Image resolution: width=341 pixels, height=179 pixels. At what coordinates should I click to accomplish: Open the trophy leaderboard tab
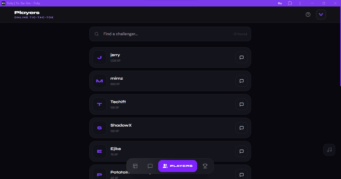pos(205,166)
